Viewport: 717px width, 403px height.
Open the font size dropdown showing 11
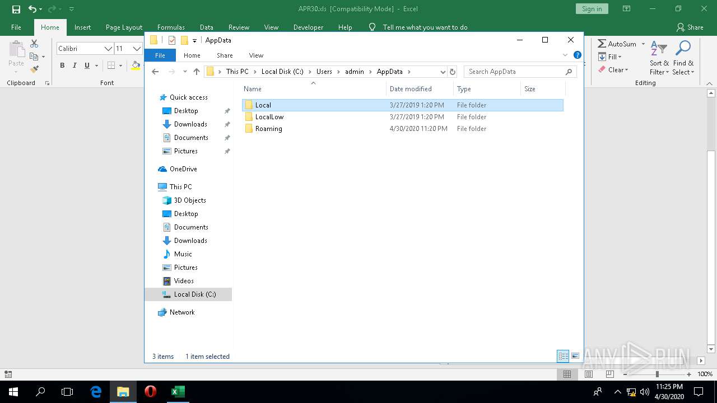pos(136,49)
